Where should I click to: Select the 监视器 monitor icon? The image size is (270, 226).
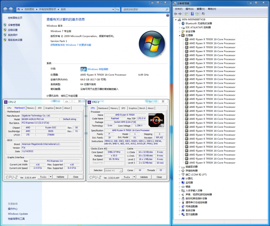pyautogui.click(x=183, y=183)
